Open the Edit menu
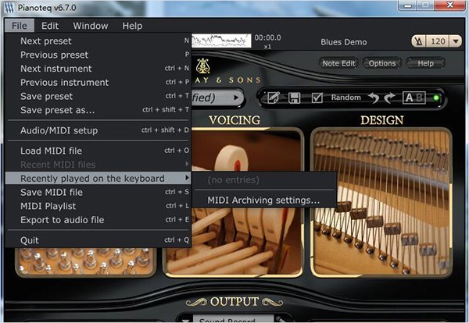The width and height of the screenshot is (469, 323). (50, 26)
